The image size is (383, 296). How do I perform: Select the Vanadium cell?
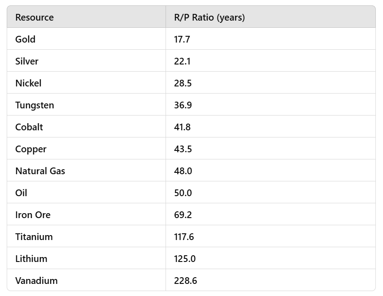click(x=36, y=281)
